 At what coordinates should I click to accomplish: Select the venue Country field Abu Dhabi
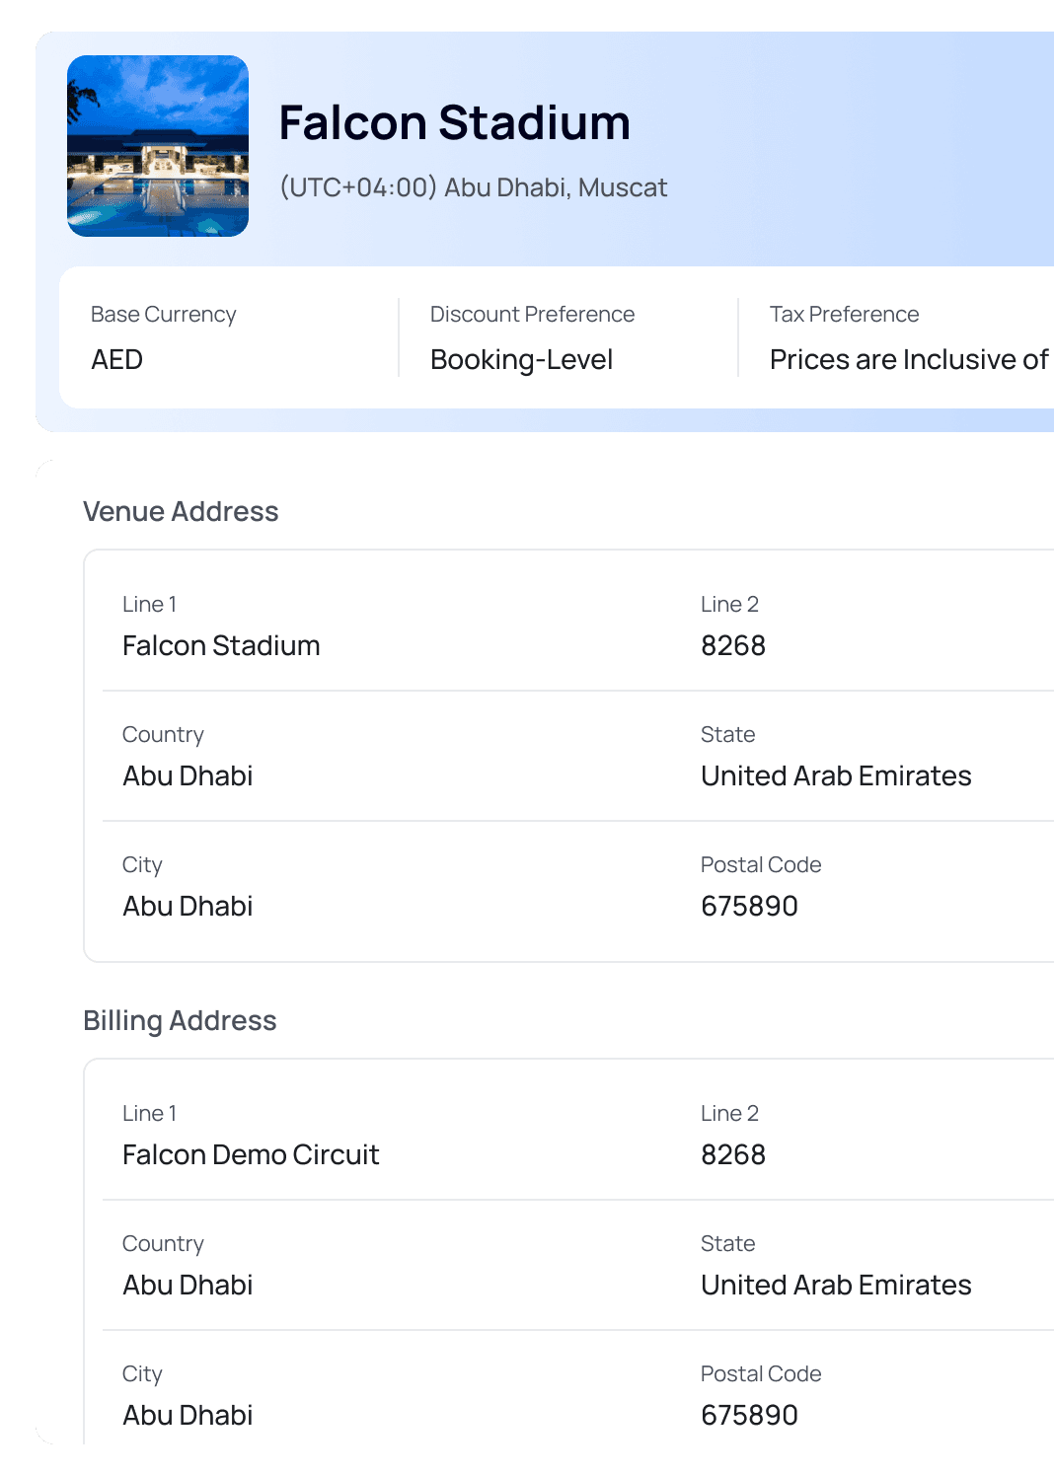point(188,775)
